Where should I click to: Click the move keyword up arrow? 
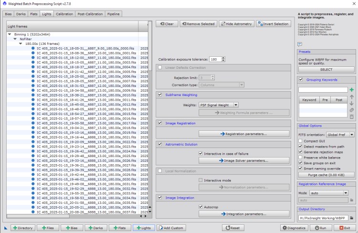(351, 96)
